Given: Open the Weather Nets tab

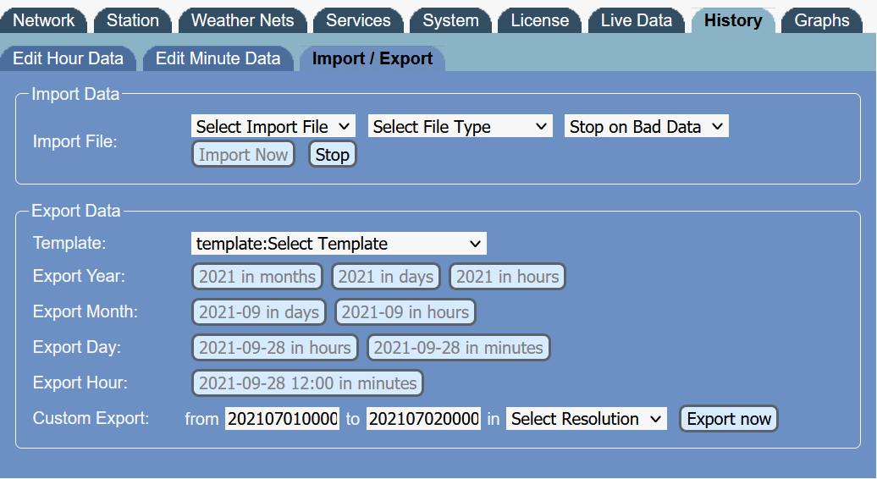Looking at the screenshot, I should (x=242, y=20).
